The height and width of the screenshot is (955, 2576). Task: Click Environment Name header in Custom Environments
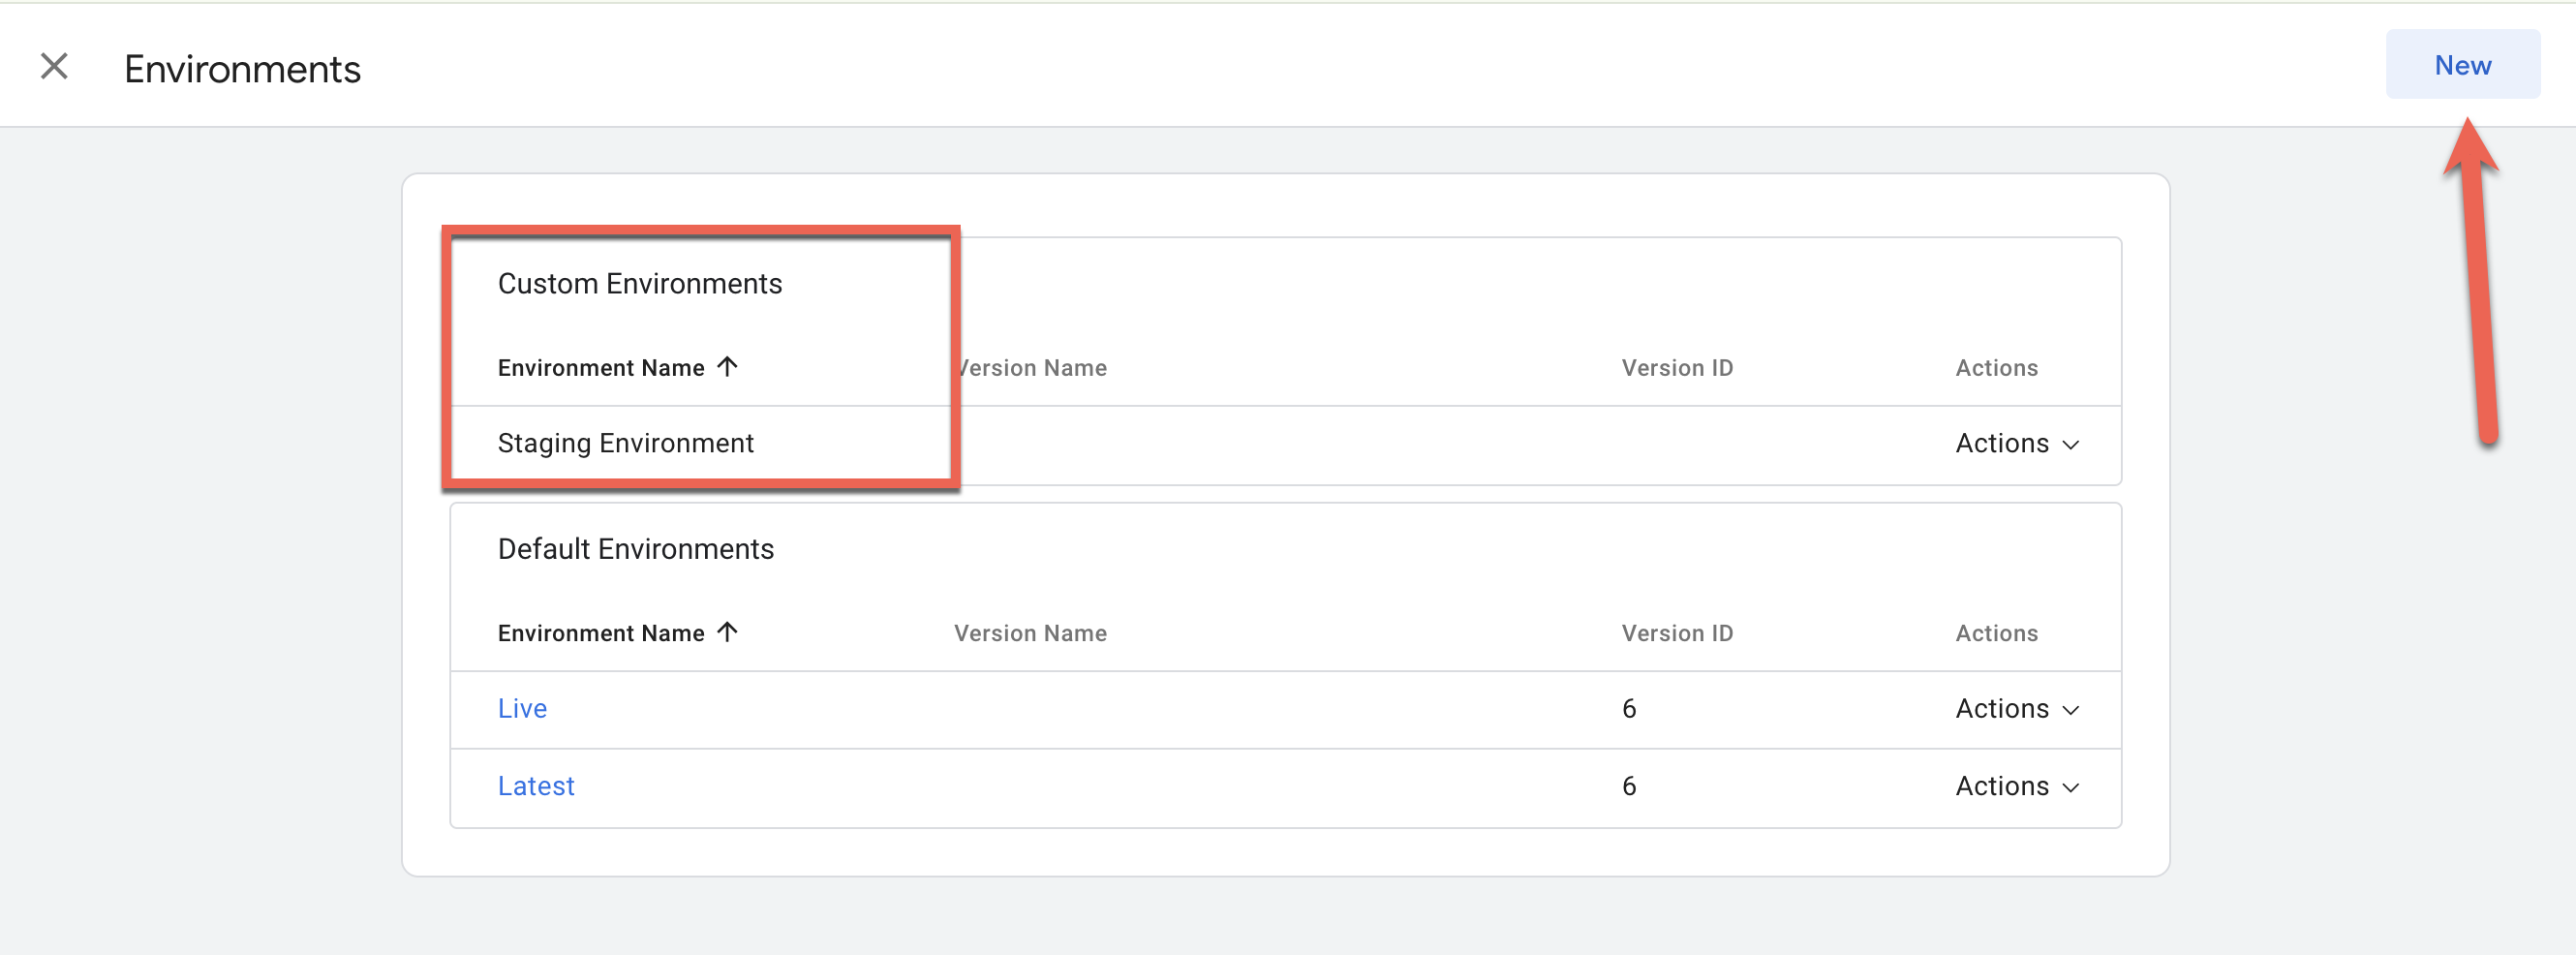[601, 368]
